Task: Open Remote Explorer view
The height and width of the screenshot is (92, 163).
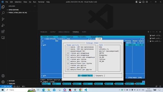Action: [x=3, y=38]
